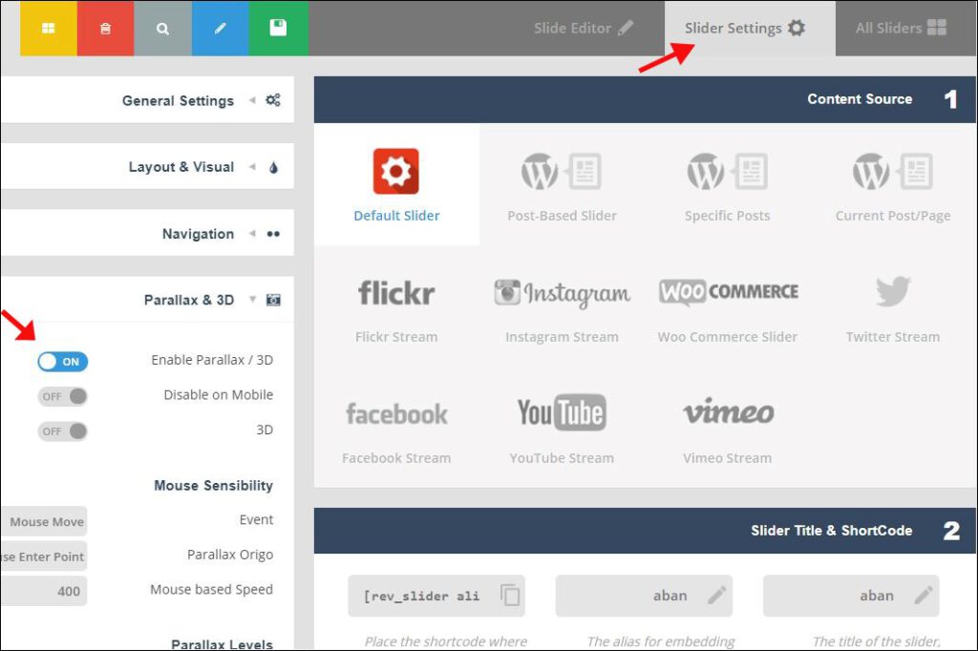Click the Parallax Levels heading
978x651 pixels.
222,644
